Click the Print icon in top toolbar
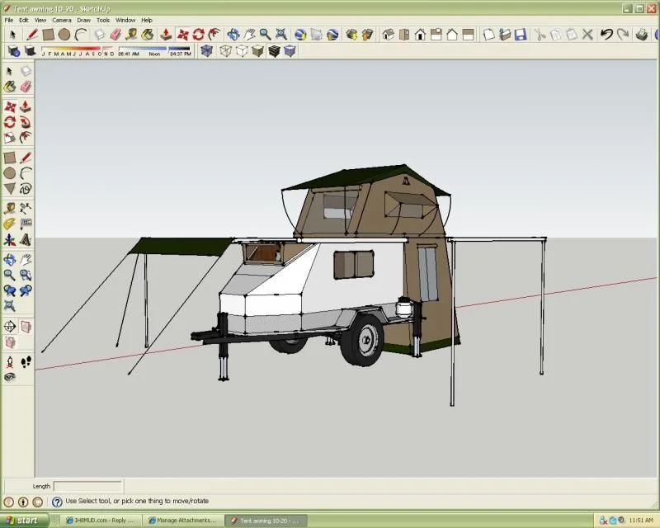 (x=643, y=35)
